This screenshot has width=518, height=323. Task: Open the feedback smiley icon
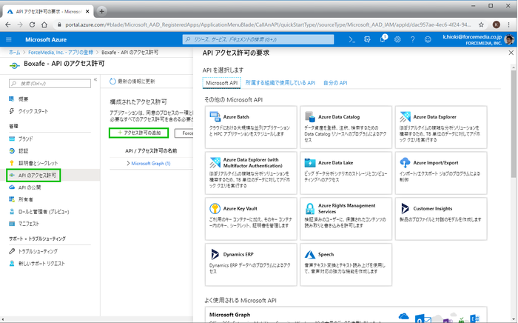point(428,39)
